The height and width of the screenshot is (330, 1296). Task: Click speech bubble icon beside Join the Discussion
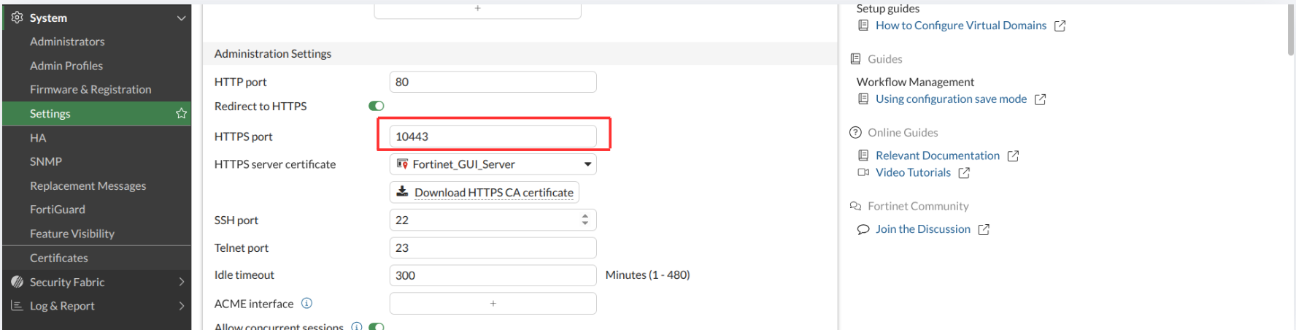(x=863, y=229)
